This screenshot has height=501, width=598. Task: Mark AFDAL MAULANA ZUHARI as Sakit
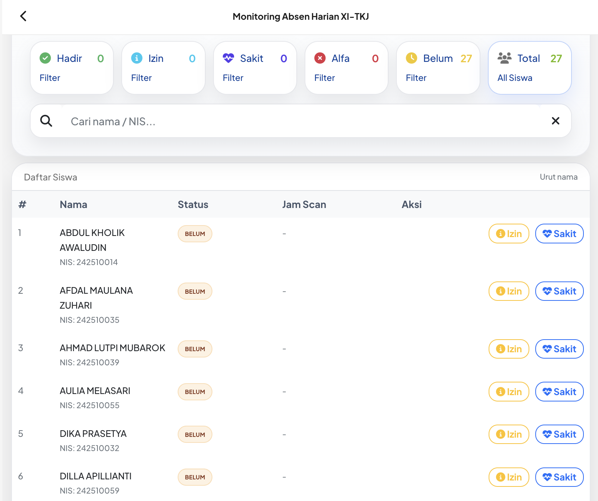559,291
